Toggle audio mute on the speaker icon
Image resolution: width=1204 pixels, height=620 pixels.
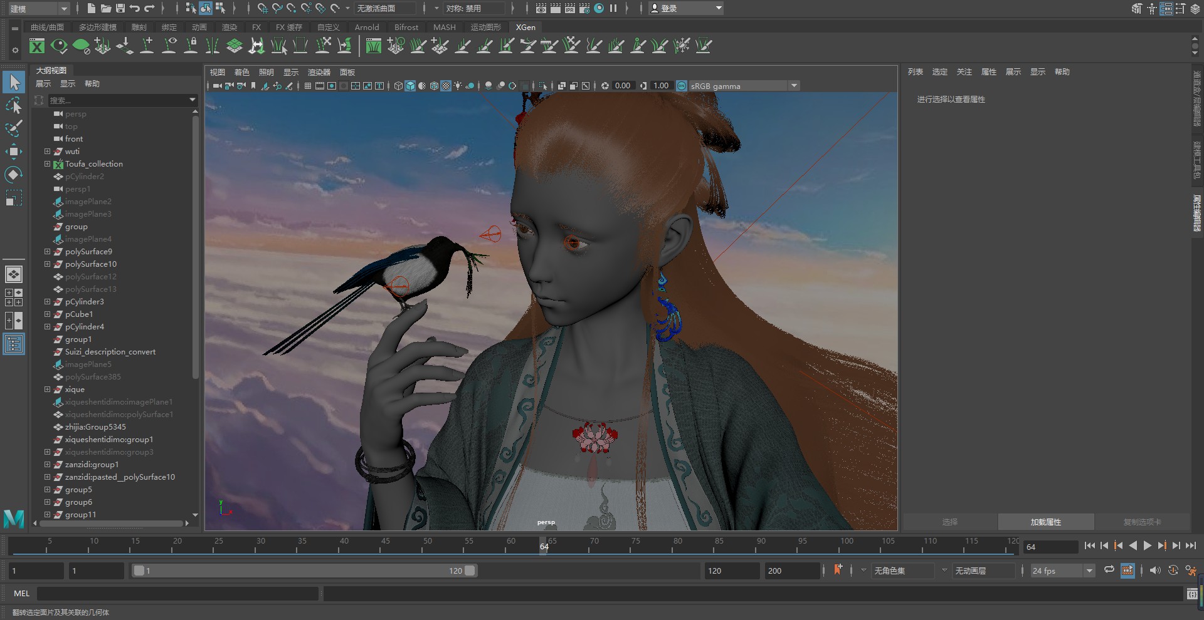(x=1155, y=570)
